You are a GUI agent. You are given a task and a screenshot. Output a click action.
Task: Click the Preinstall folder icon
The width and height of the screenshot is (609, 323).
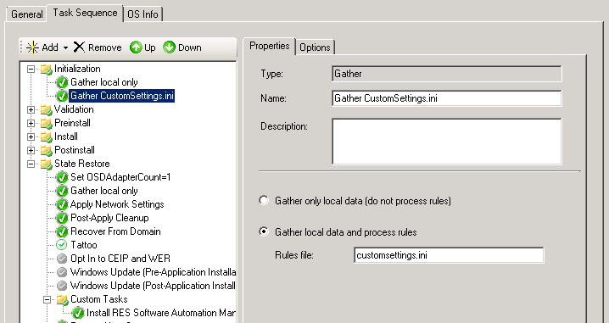pyautogui.click(x=46, y=124)
